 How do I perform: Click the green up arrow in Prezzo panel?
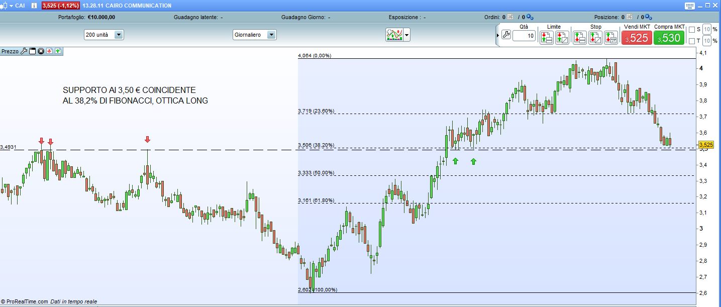[x=58, y=51]
